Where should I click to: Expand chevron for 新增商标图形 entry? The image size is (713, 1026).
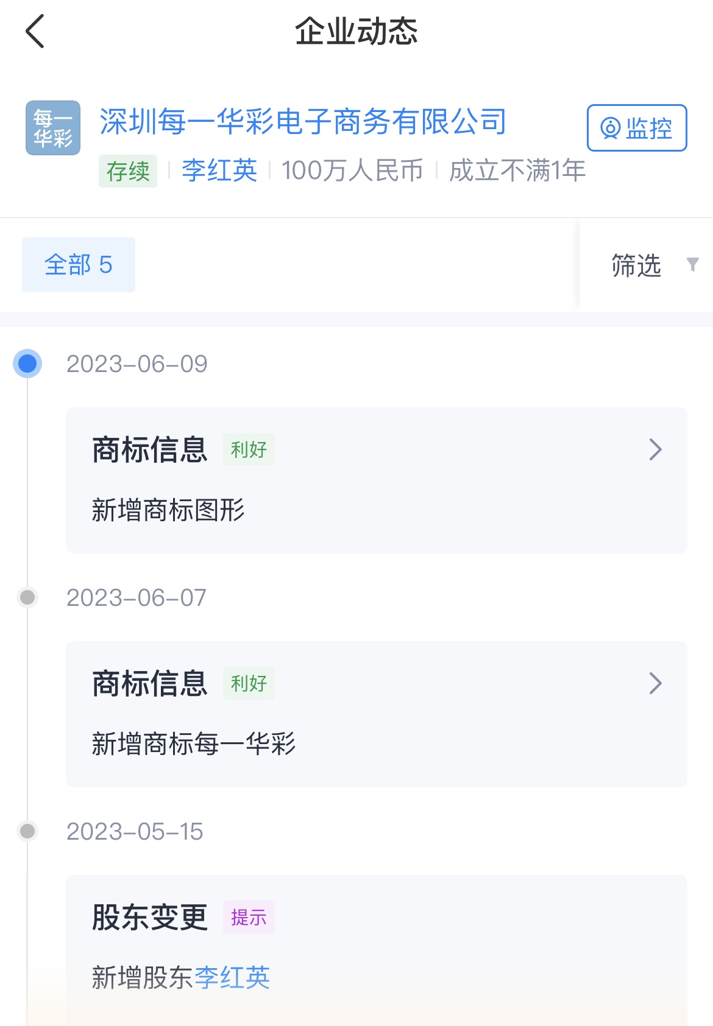[655, 449]
